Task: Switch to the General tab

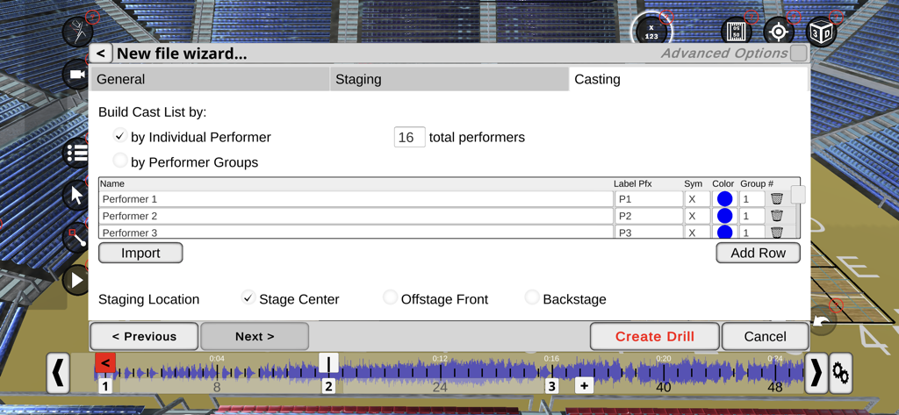Action: 210,79
